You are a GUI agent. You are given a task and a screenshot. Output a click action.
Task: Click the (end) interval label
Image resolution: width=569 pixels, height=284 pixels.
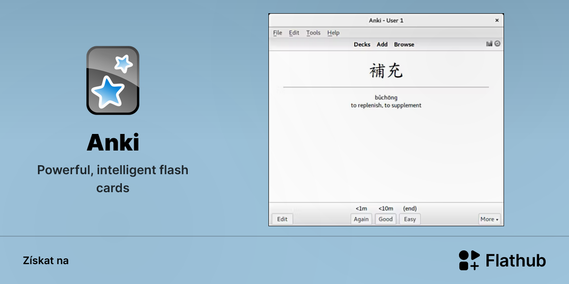(410, 209)
